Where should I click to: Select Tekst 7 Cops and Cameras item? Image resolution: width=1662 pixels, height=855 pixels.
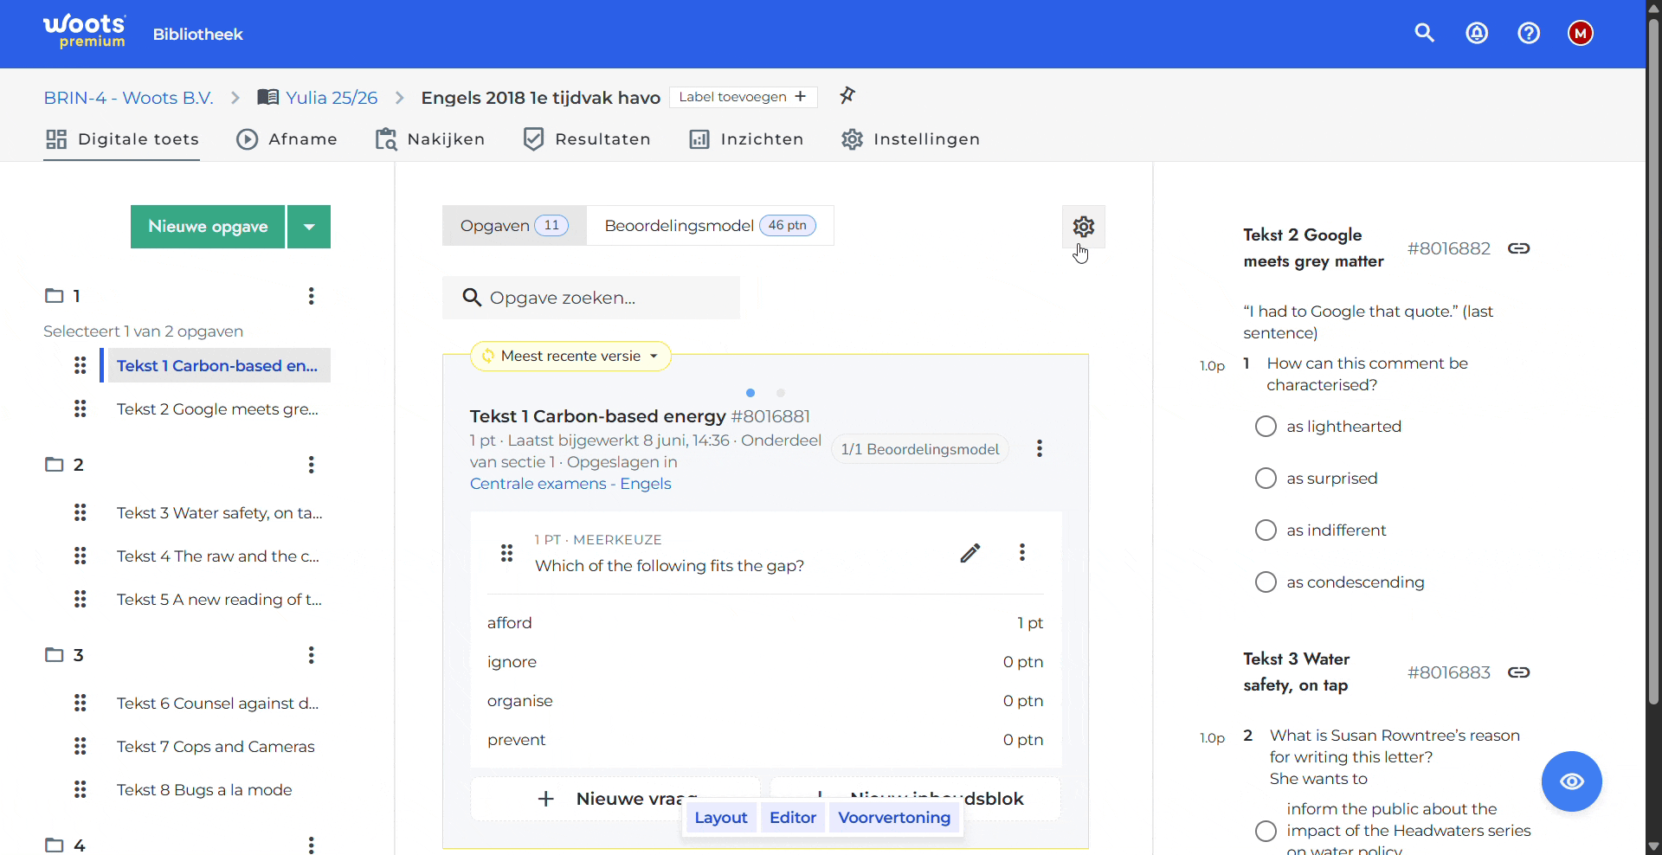click(x=216, y=747)
